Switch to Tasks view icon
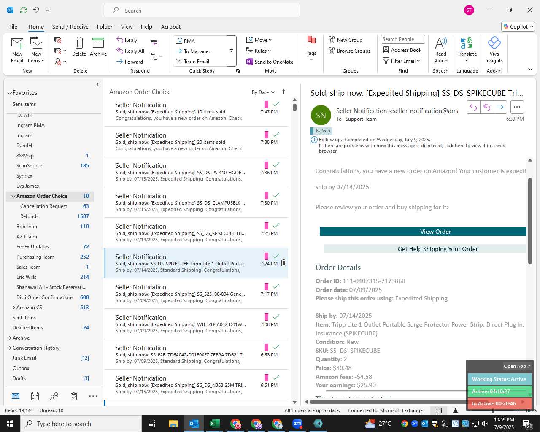Viewport: 540px width, 432px height. click(x=74, y=396)
